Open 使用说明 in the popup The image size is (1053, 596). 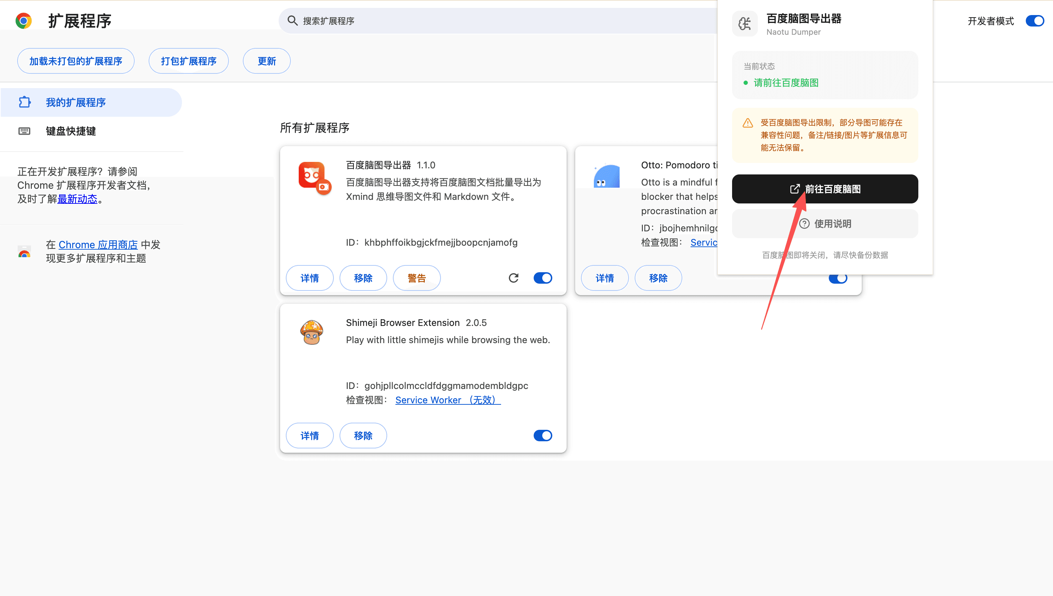tap(824, 223)
